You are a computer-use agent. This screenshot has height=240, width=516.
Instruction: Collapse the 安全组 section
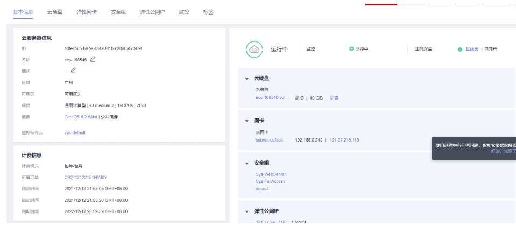pyautogui.click(x=246, y=163)
